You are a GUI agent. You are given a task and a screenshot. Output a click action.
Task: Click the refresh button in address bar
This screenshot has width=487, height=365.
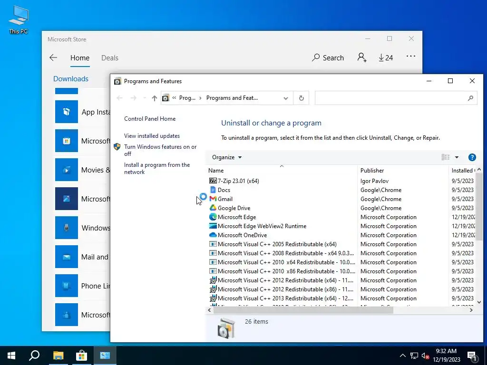(301, 98)
